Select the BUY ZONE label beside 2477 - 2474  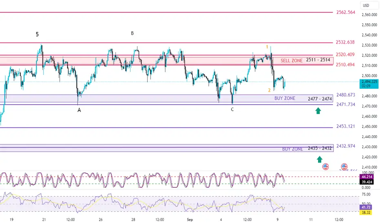(285, 98)
